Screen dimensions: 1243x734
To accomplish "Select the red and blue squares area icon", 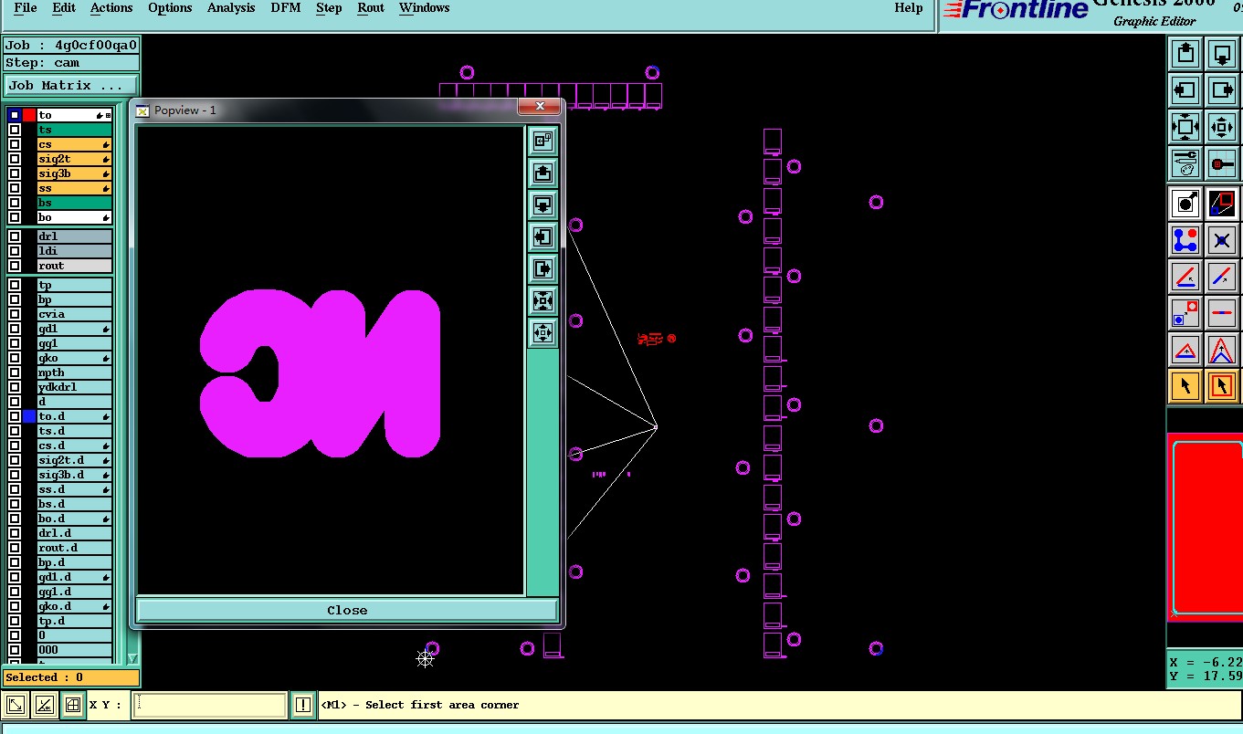I will coord(1222,203).
